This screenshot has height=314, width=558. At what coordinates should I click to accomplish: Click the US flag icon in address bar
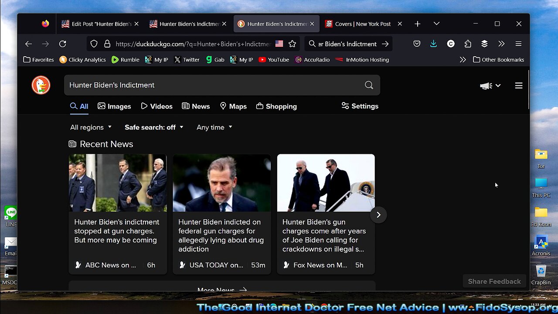pos(279,44)
